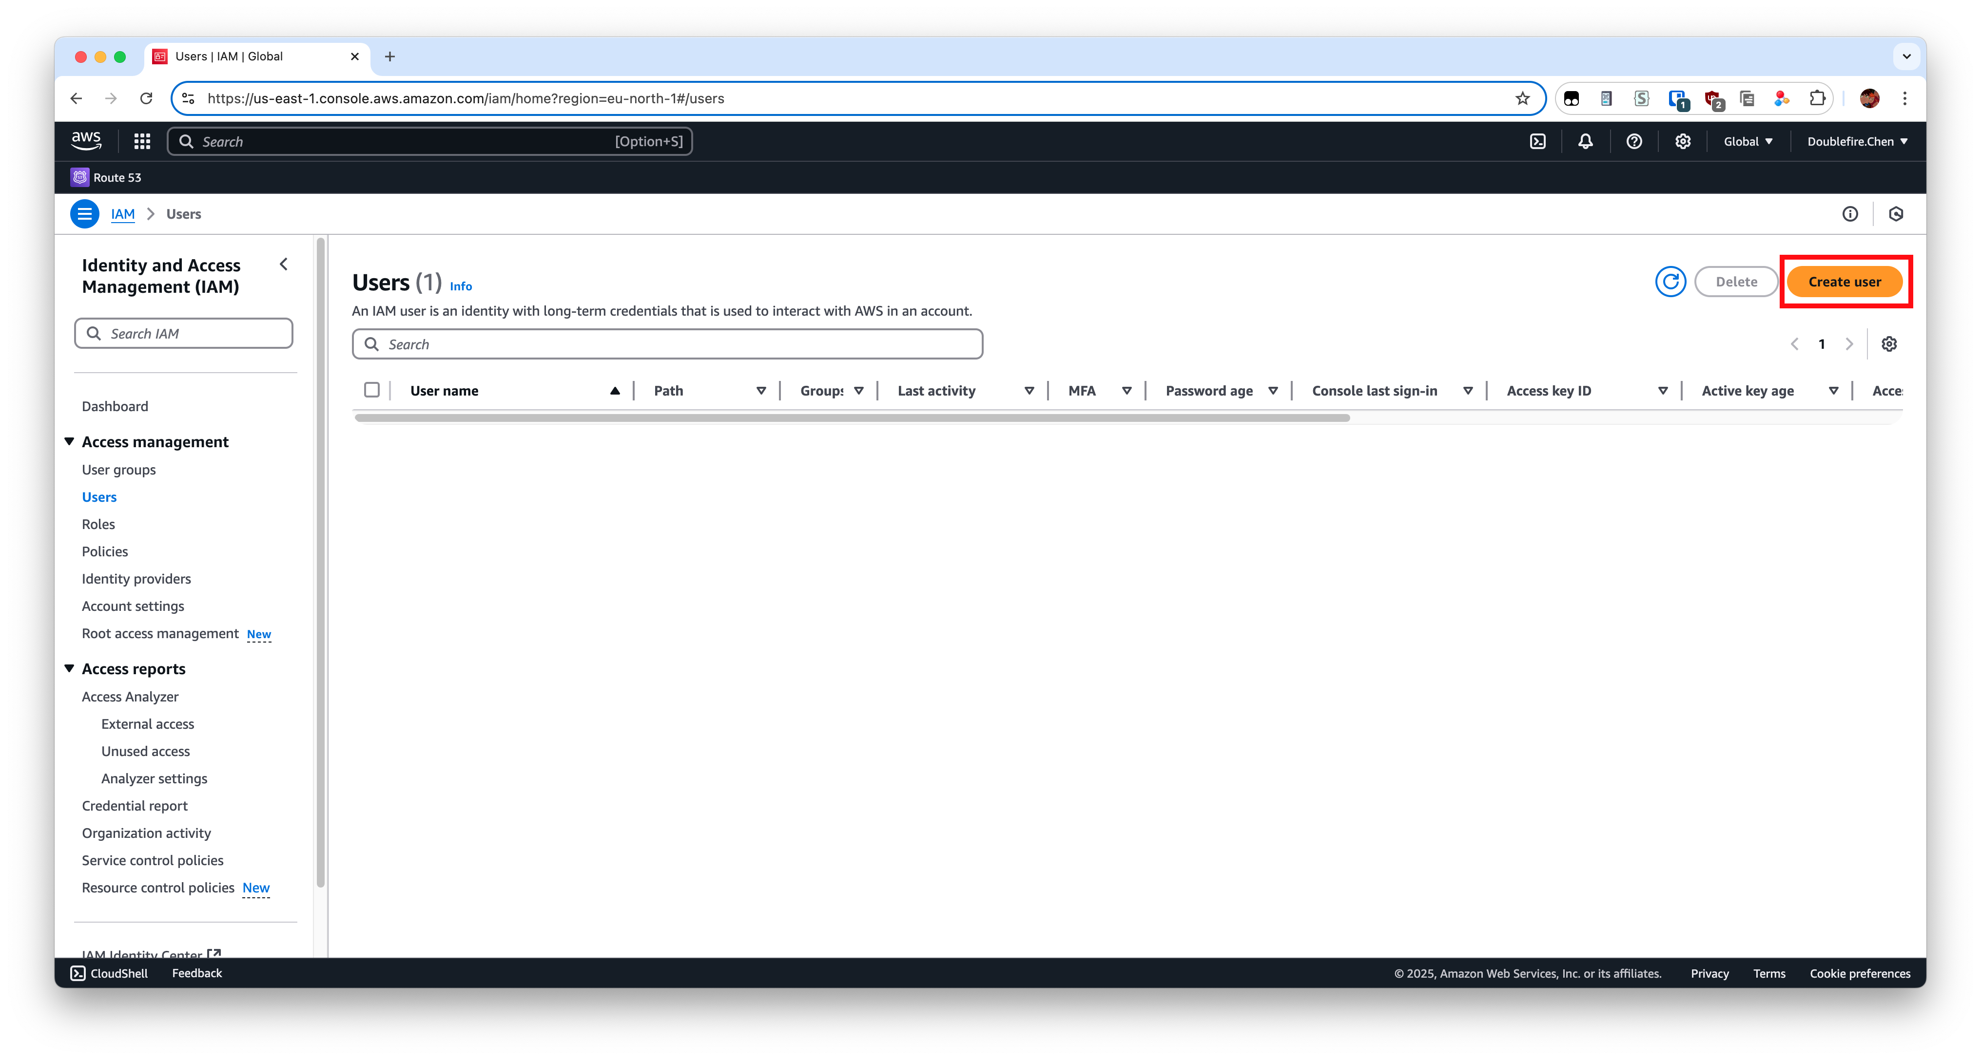Image resolution: width=1981 pixels, height=1060 pixels.
Task: Open the AWS services grid menu
Action: (142, 141)
